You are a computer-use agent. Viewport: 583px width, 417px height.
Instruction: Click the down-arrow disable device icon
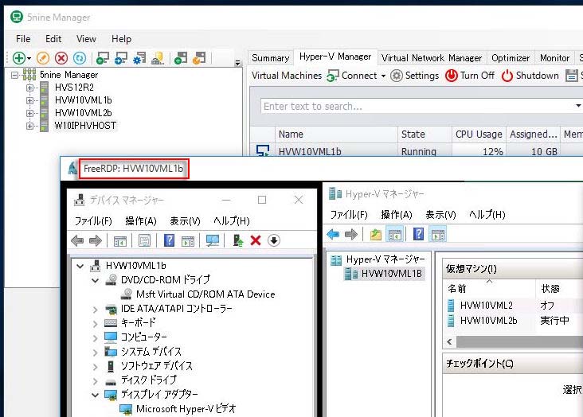click(274, 240)
